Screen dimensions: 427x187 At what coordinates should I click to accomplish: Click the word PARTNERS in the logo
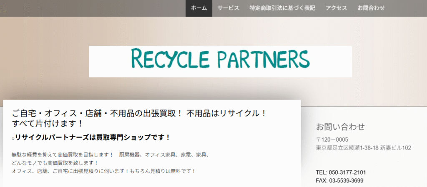point(264,59)
